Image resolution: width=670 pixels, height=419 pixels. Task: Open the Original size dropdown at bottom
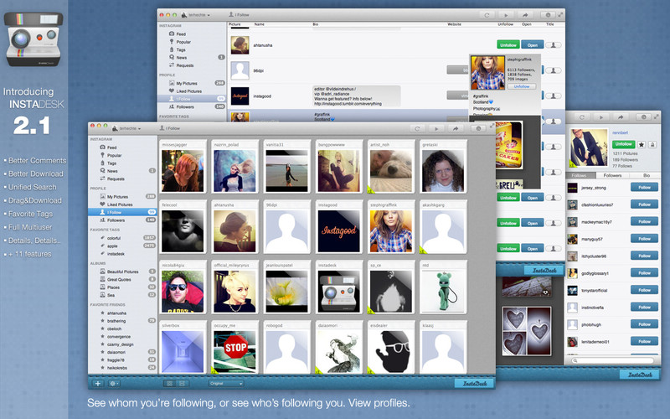tap(226, 383)
